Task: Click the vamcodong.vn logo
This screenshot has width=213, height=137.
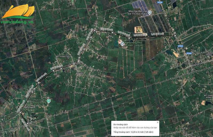Action: coord(18,15)
